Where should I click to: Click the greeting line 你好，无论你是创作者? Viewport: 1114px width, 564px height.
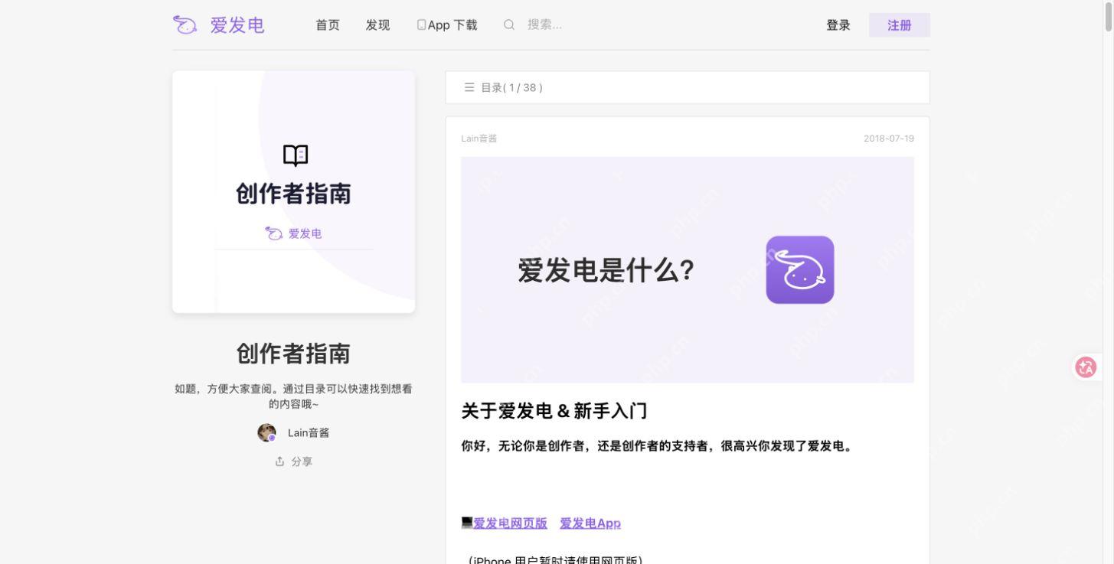pyautogui.click(x=657, y=446)
